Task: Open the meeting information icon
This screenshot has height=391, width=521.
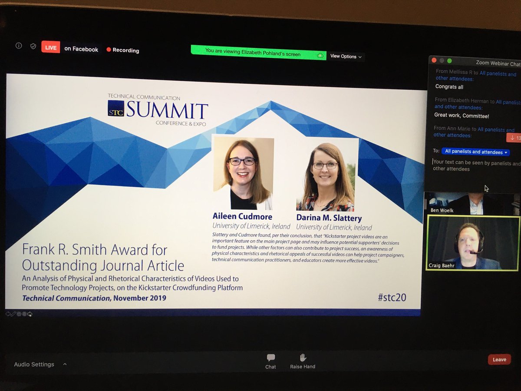Action: [18, 46]
